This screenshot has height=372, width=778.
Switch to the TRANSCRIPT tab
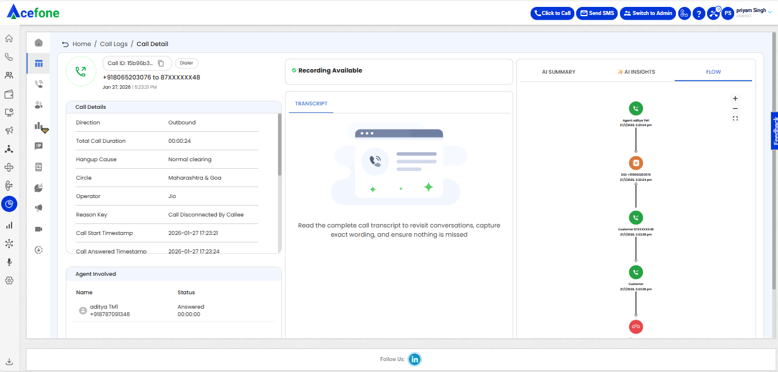point(311,104)
